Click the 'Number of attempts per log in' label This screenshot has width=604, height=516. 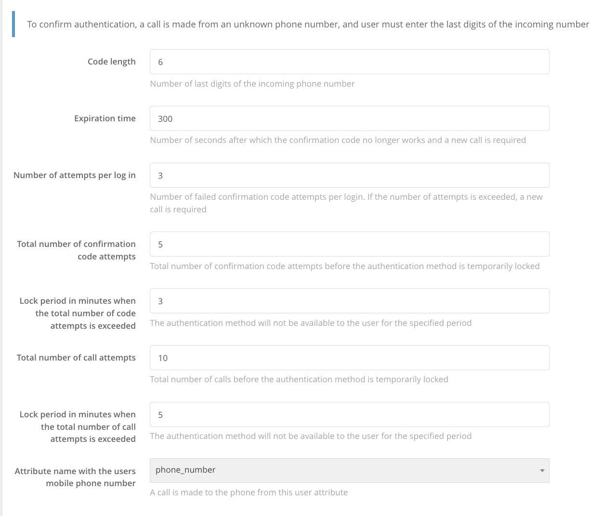click(75, 175)
